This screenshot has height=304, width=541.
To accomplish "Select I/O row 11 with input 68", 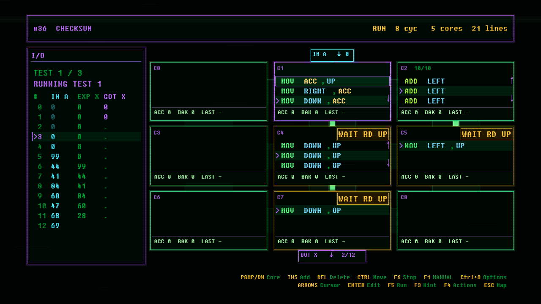I will (x=86, y=216).
